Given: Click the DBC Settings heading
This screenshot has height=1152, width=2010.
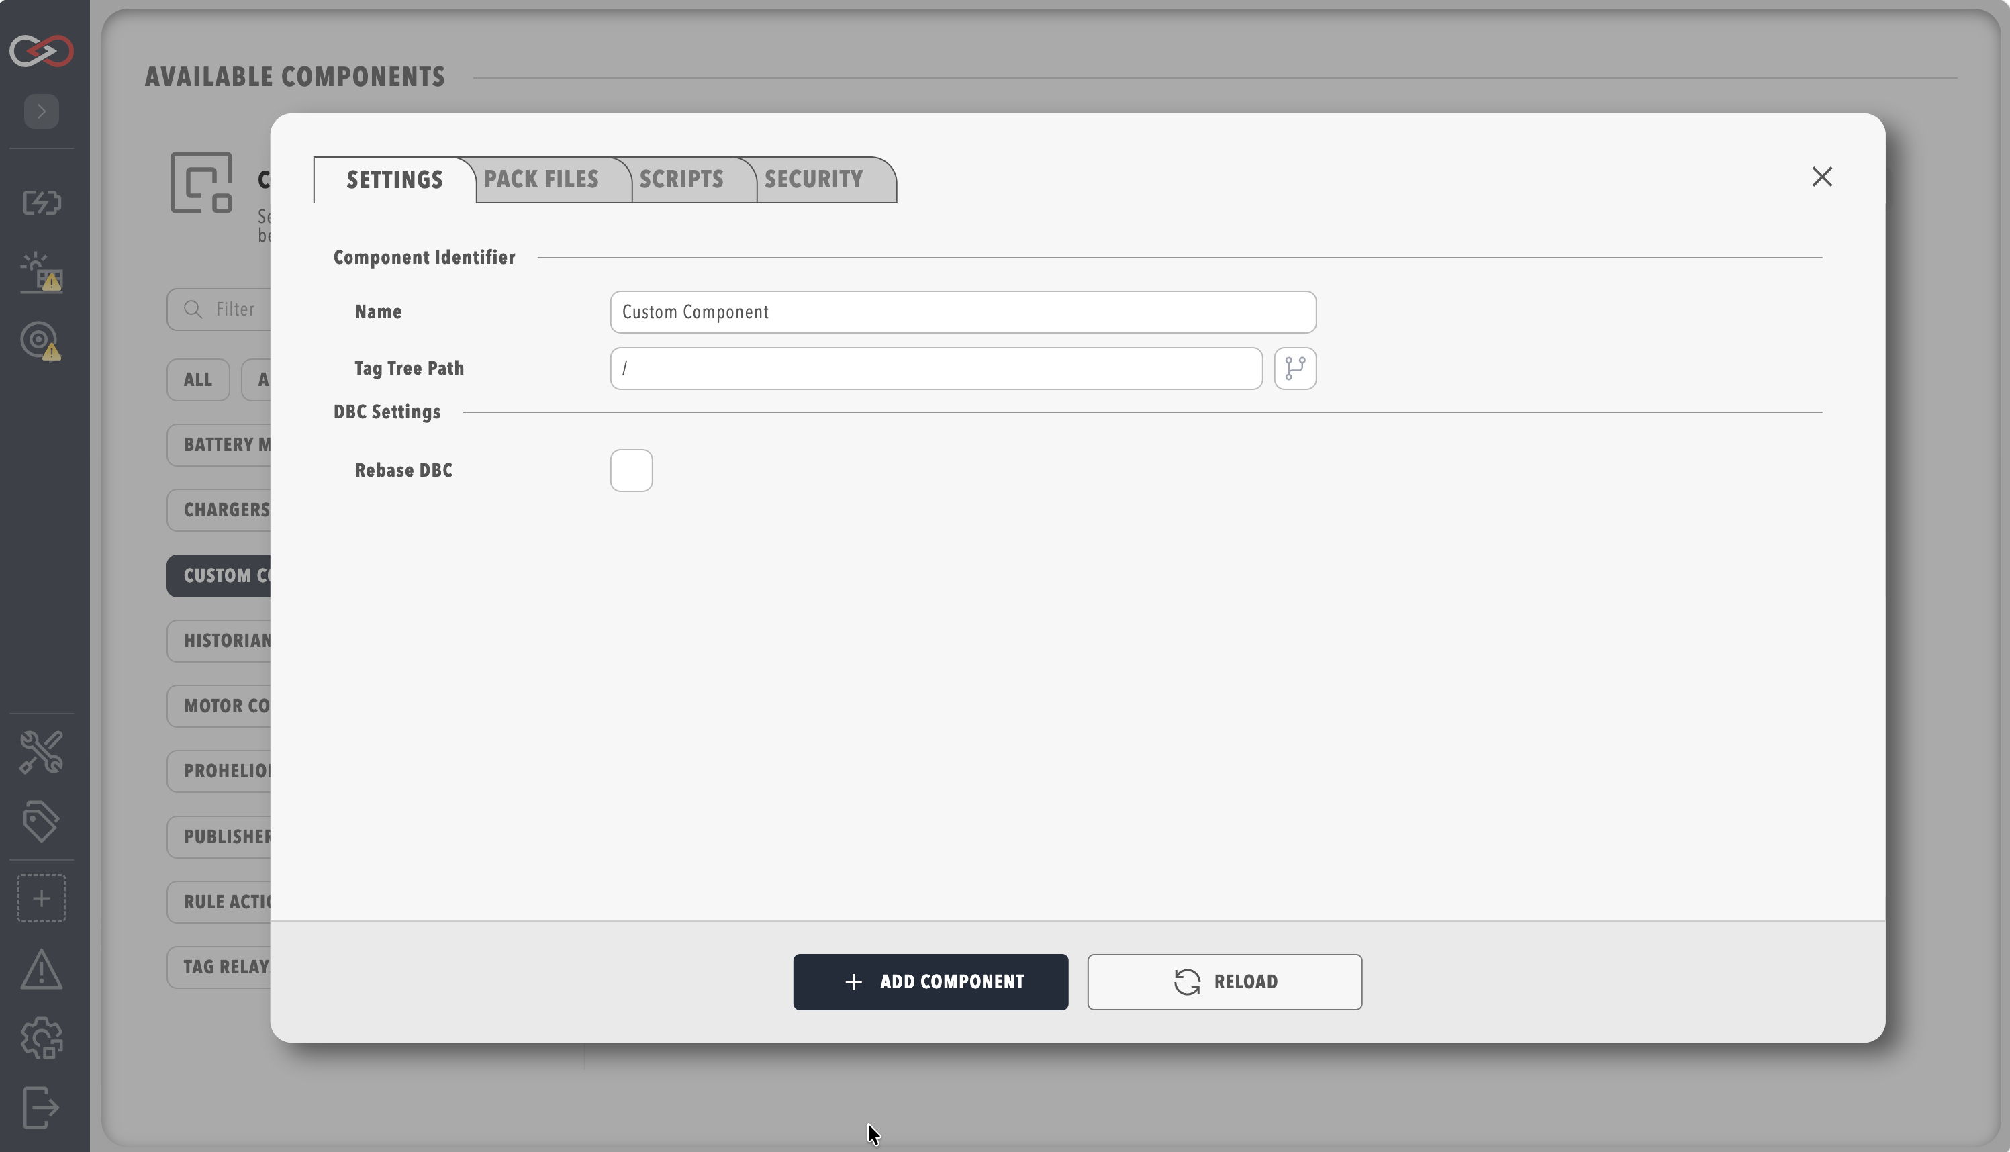Looking at the screenshot, I should (387, 412).
